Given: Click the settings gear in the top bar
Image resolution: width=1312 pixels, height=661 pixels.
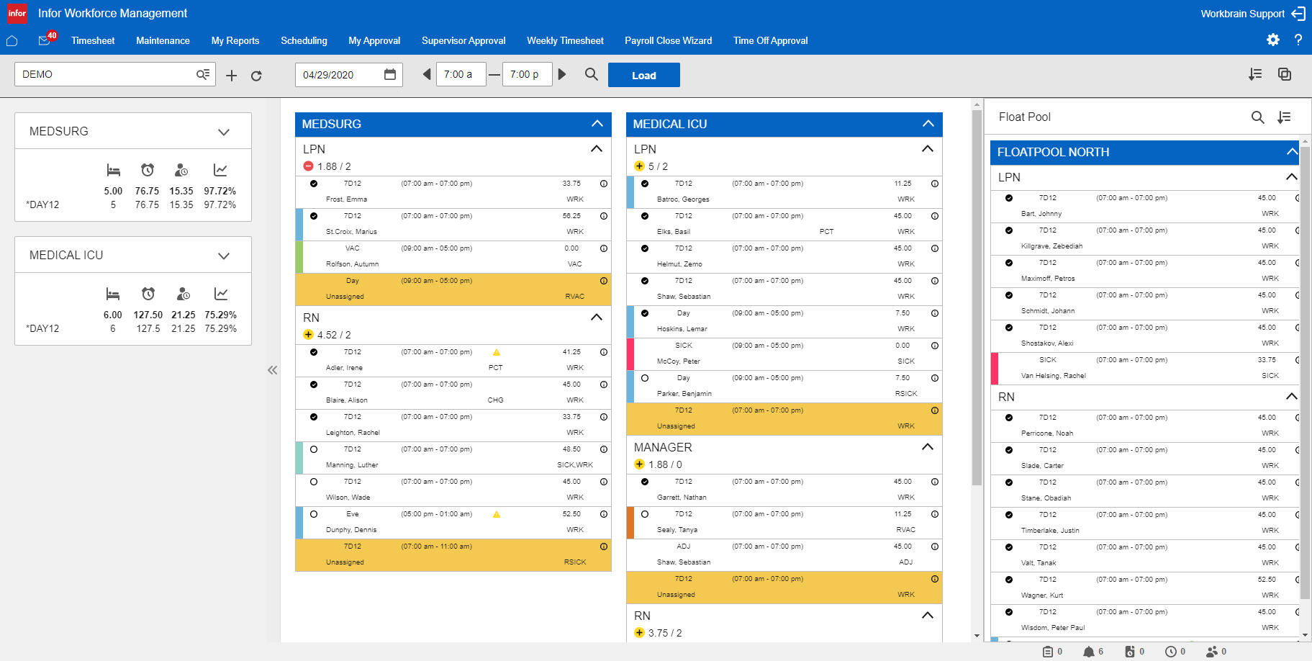Looking at the screenshot, I should point(1272,40).
